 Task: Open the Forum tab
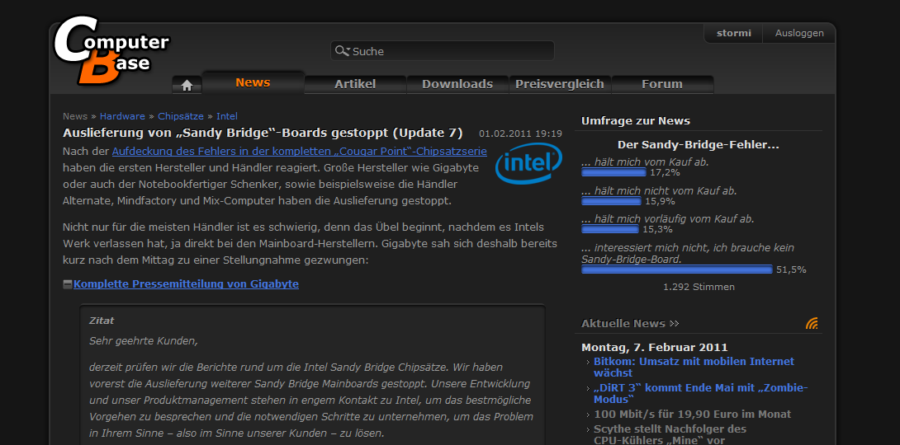(x=662, y=84)
